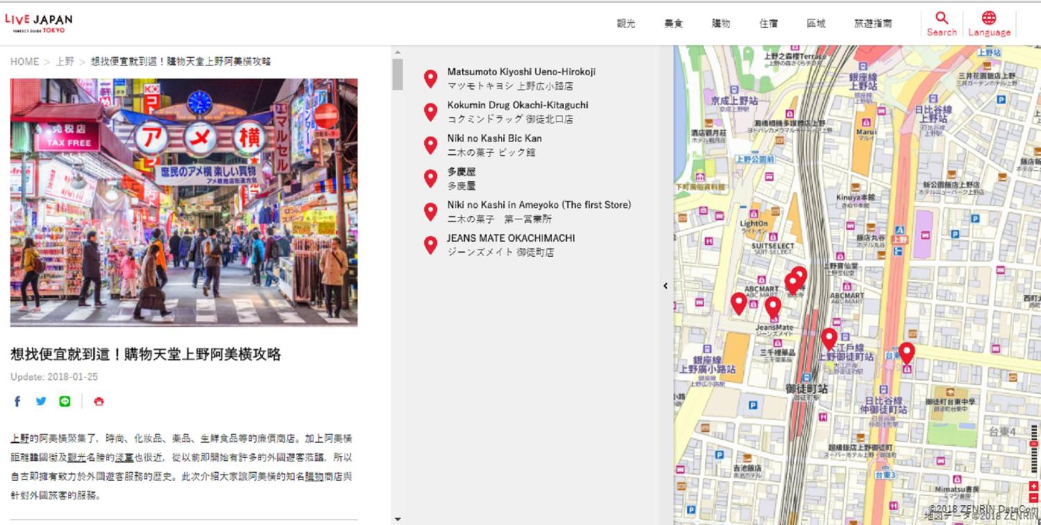Click コクミンドラッグ 御徒北口店 subtitle
The image size is (1041, 525).
pos(510,119)
